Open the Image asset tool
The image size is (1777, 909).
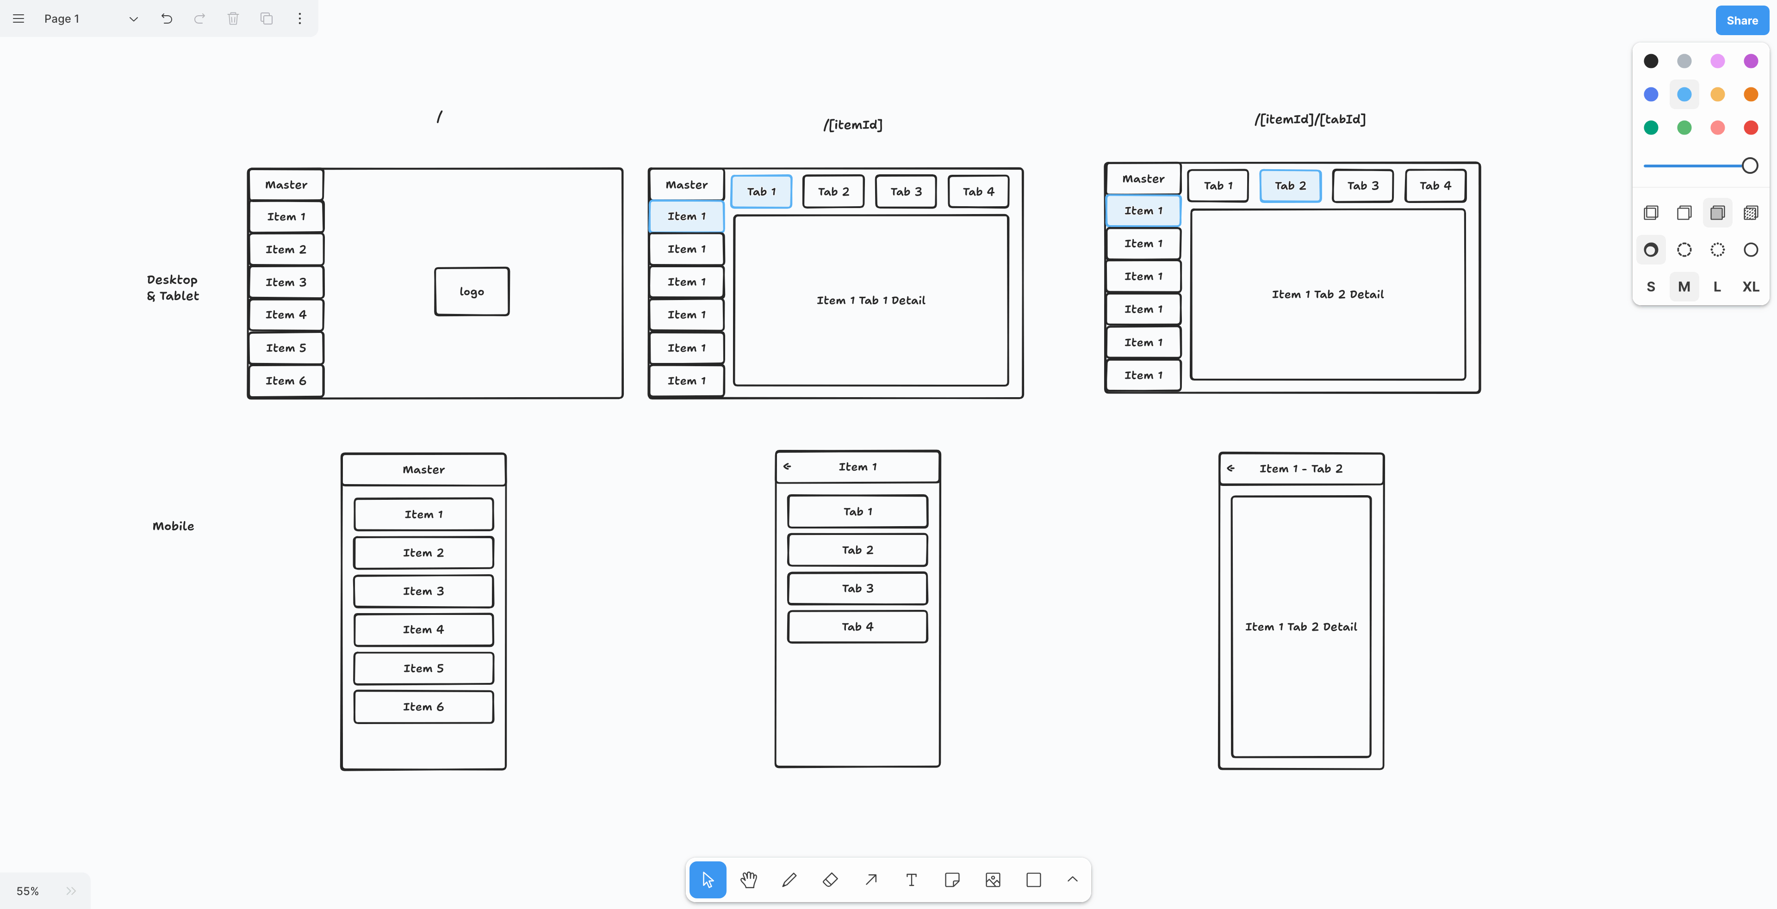[993, 879]
